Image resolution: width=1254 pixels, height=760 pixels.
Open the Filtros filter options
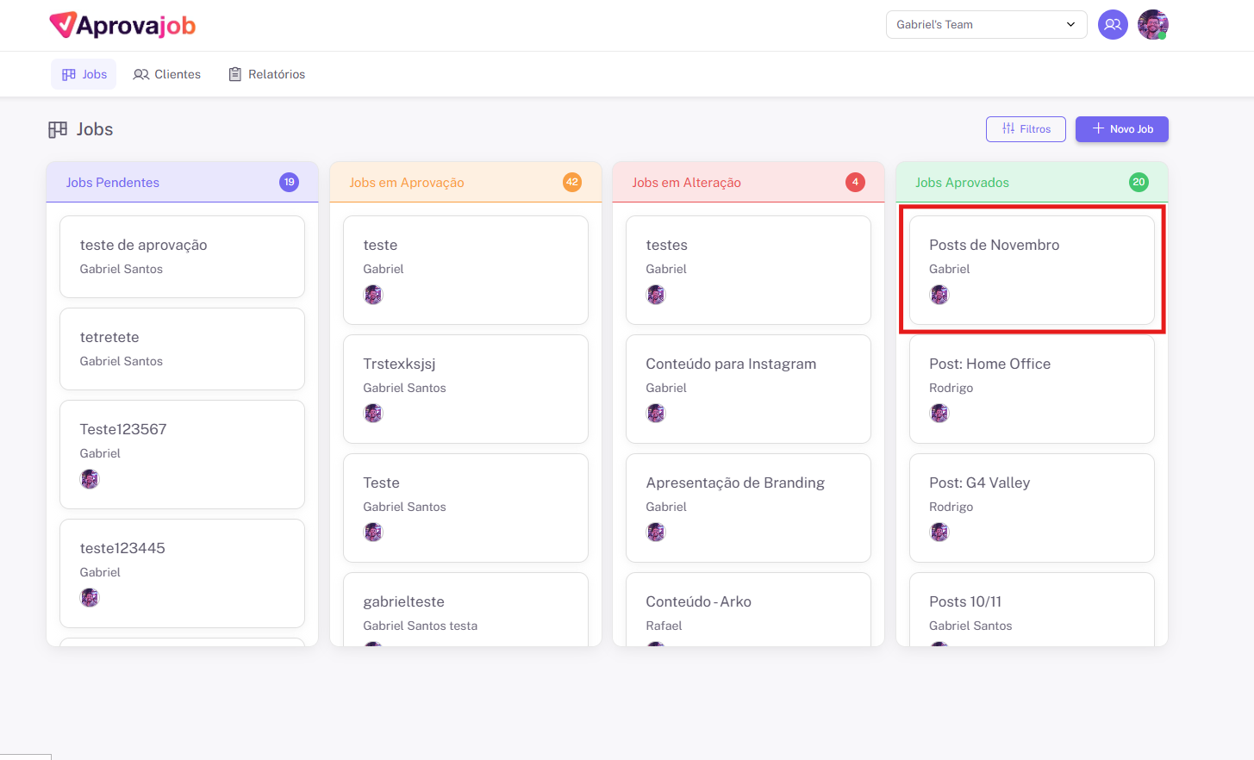click(x=1026, y=129)
